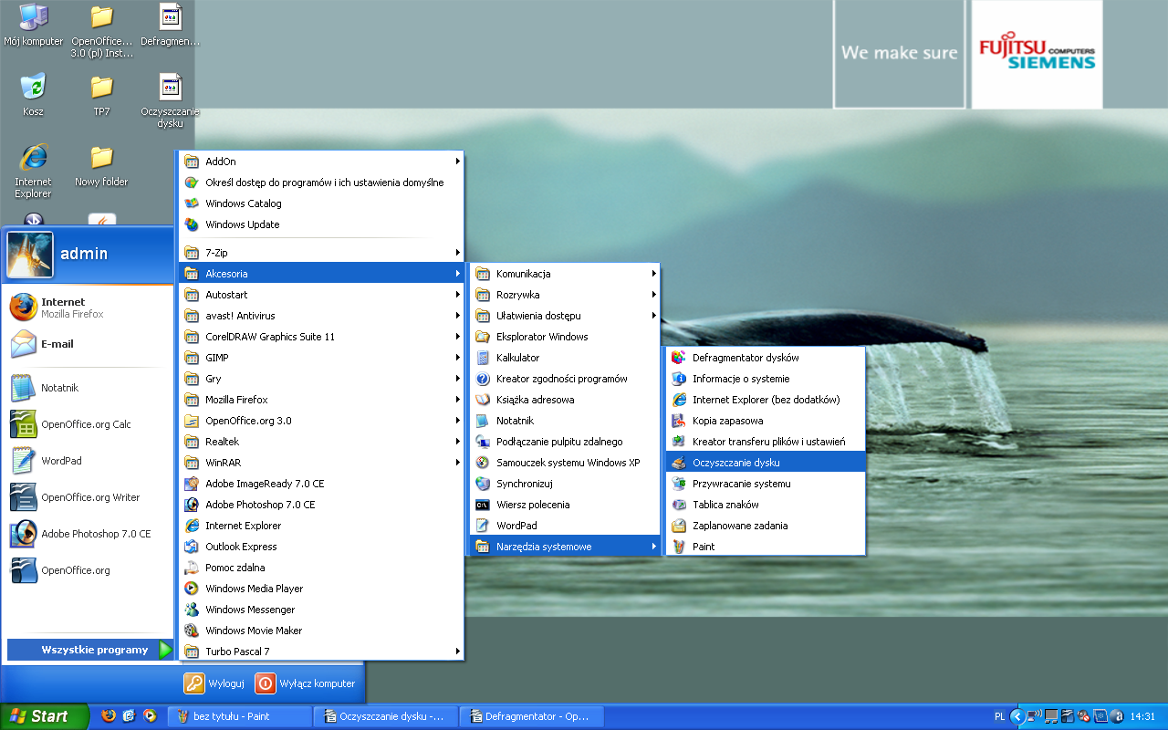Launch Adobe Photoshop 7.0 CE from programs list

[x=321, y=505]
